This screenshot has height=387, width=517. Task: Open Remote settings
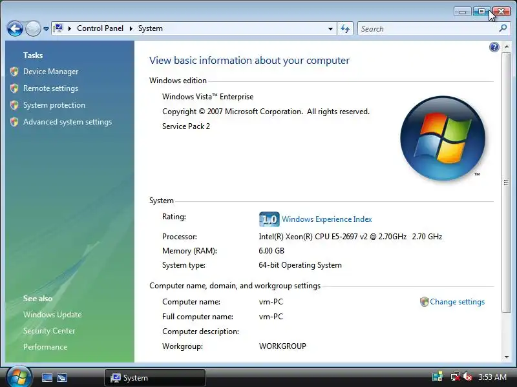pyautogui.click(x=50, y=88)
